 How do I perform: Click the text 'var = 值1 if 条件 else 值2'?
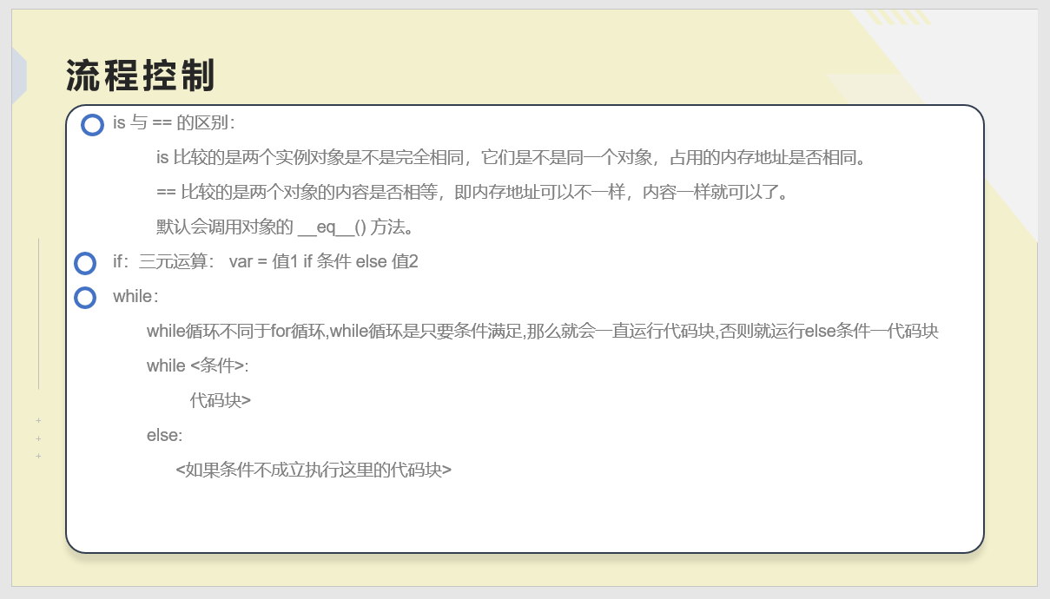point(324,261)
